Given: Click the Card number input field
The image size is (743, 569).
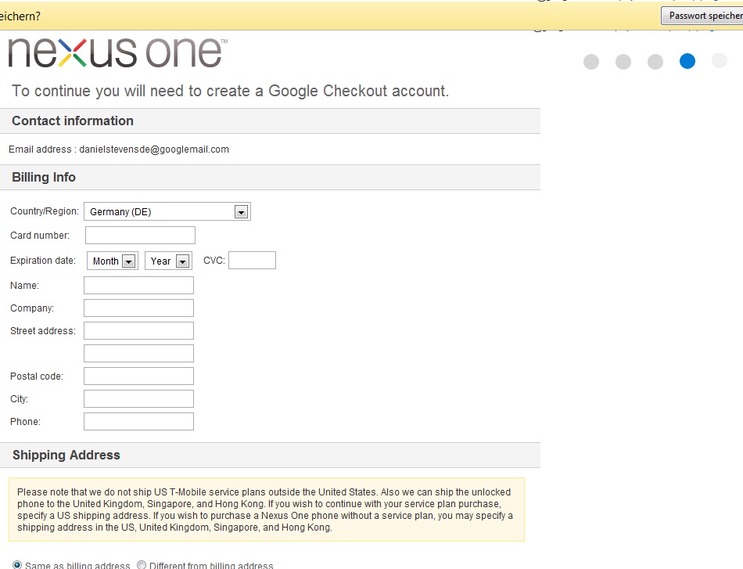Looking at the screenshot, I should tap(140, 235).
